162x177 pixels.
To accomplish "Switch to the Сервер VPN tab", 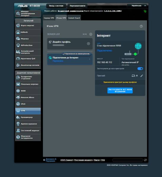I will 49,18.
